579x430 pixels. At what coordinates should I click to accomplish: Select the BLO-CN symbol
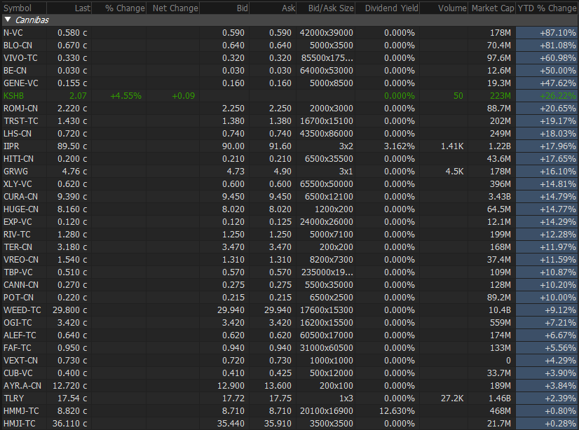pos(18,46)
